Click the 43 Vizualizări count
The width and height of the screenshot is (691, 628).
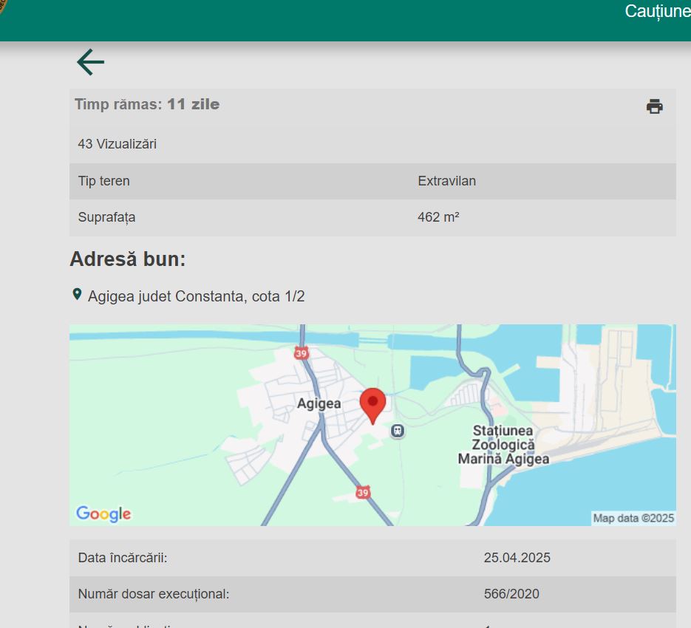(x=118, y=144)
